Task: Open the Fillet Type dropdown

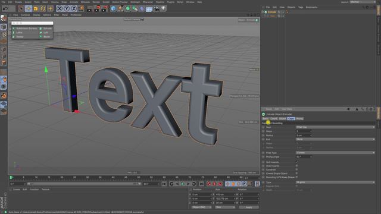Action: pos(335,153)
